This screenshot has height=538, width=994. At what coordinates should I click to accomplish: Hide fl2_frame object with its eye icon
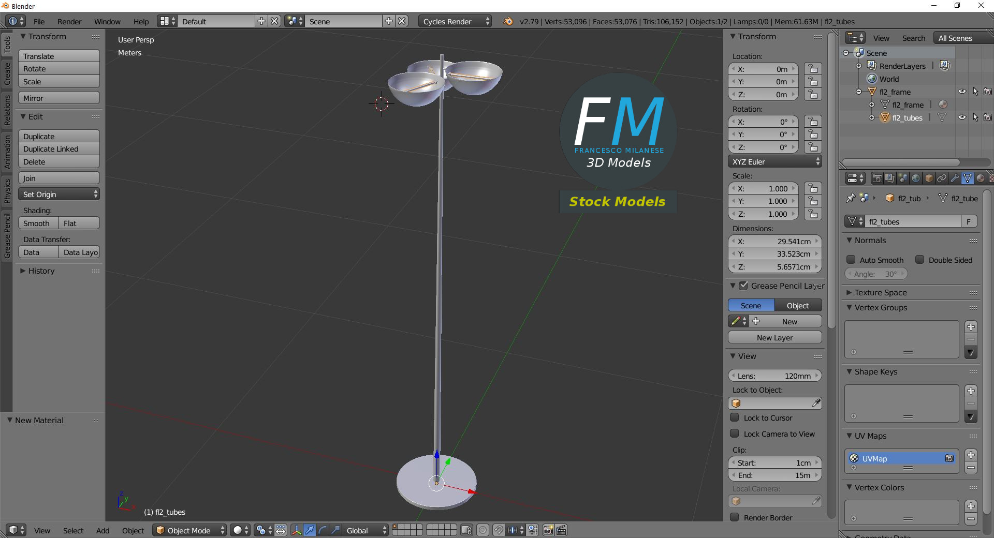click(x=962, y=92)
